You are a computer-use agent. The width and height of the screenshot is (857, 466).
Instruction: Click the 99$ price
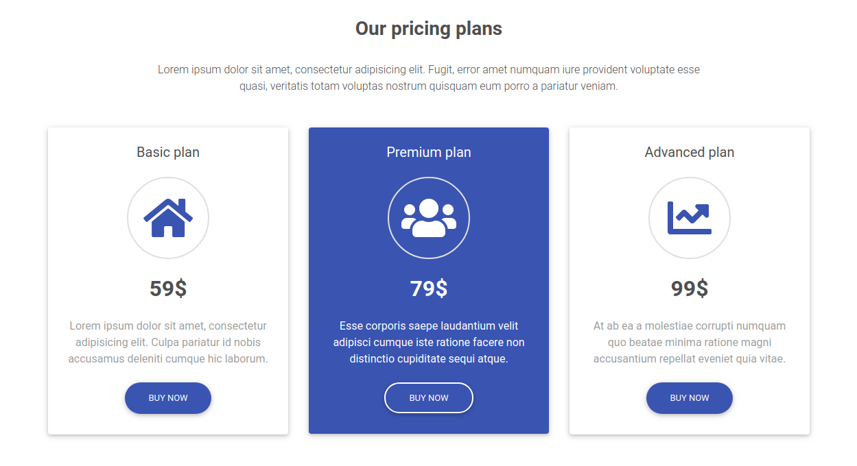tap(690, 289)
